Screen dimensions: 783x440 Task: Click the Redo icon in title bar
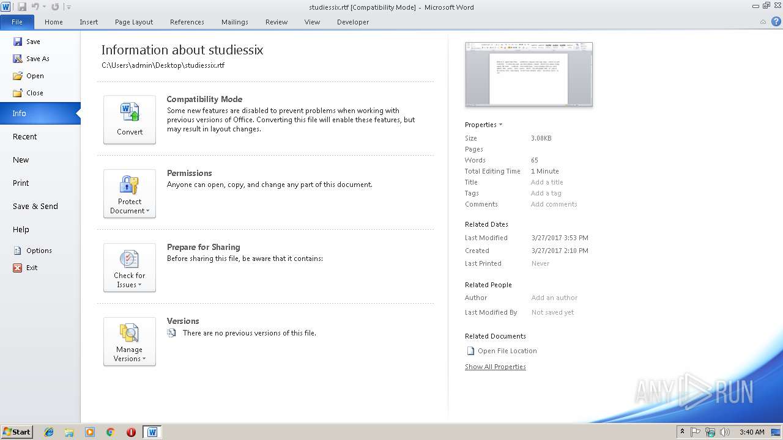tap(55, 7)
